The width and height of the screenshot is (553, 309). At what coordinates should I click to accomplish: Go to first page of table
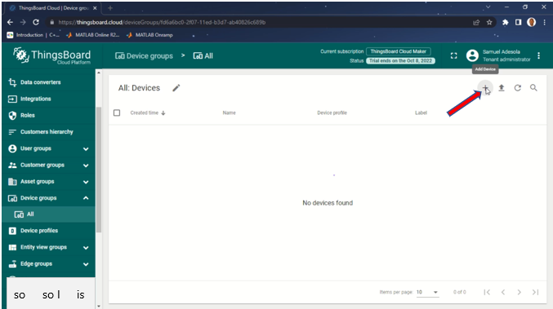click(487, 292)
